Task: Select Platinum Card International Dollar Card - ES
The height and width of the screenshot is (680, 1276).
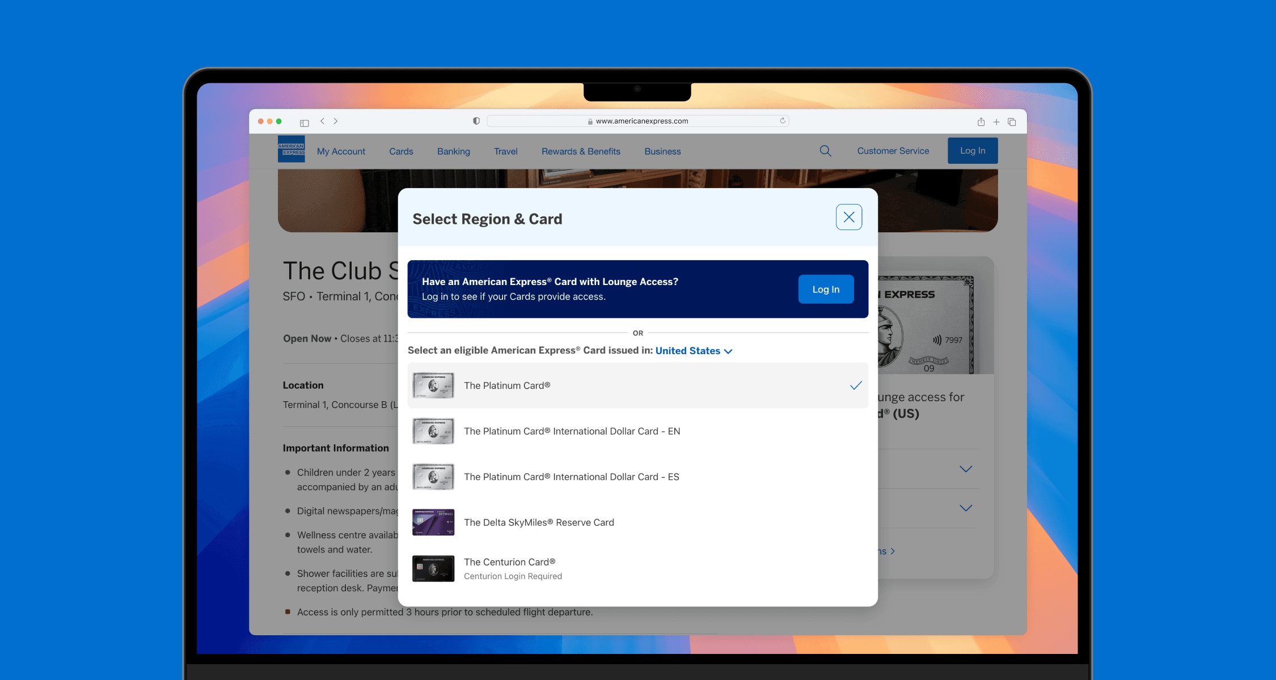Action: pos(638,477)
